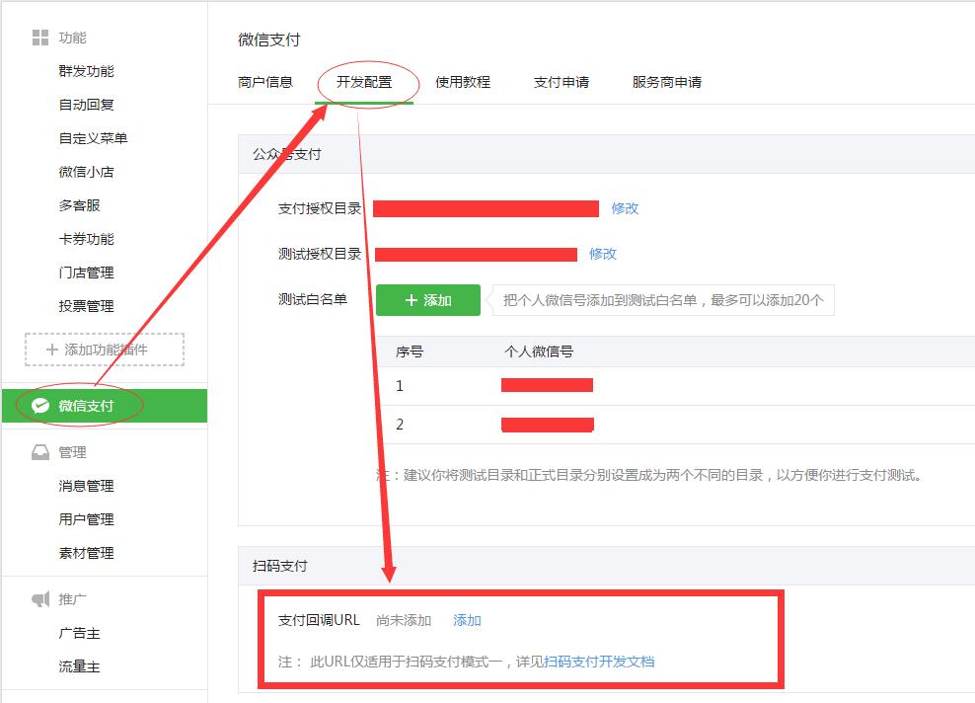Click the 推广 megaphone icon
Viewport: 975px width, 703px height.
point(40,599)
